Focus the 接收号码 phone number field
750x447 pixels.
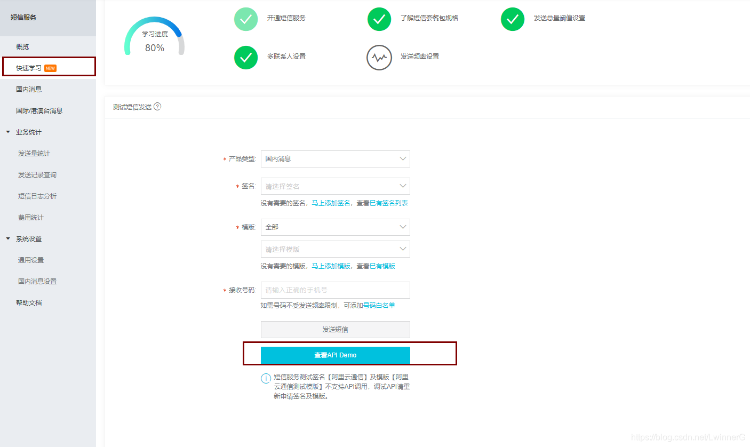[x=335, y=290]
